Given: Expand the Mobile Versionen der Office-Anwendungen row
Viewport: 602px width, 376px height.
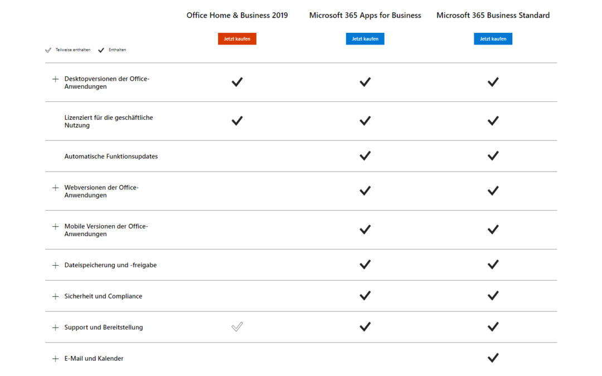Looking at the screenshot, I should tap(55, 226).
